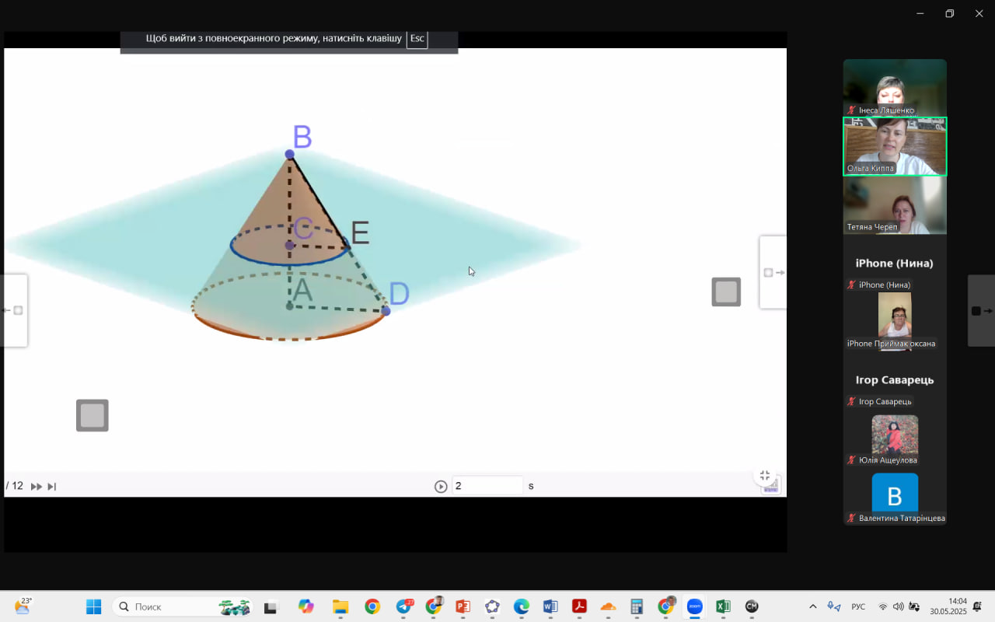This screenshot has height=622, width=995.
Task: Jump to the last construction step
Action: click(x=52, y=487)
